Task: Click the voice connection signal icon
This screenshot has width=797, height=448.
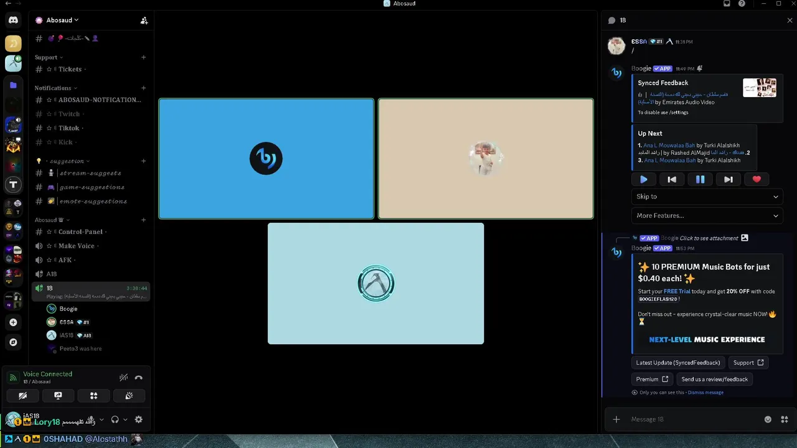Action: (13, 378)
